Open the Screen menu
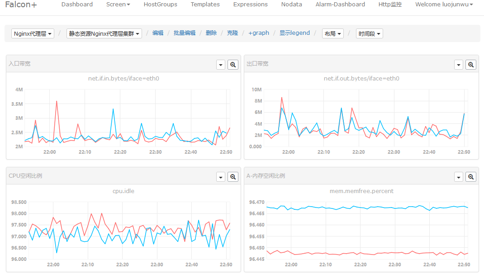 (118, 5)
